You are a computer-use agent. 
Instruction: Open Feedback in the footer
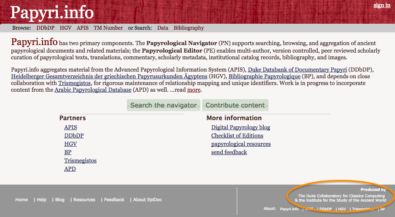click(114, 200)
